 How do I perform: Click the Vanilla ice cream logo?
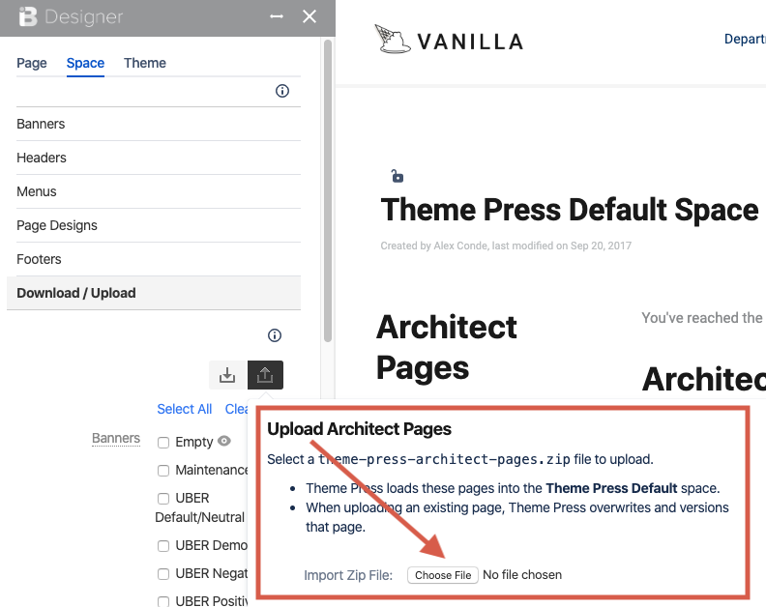point(393,39)
